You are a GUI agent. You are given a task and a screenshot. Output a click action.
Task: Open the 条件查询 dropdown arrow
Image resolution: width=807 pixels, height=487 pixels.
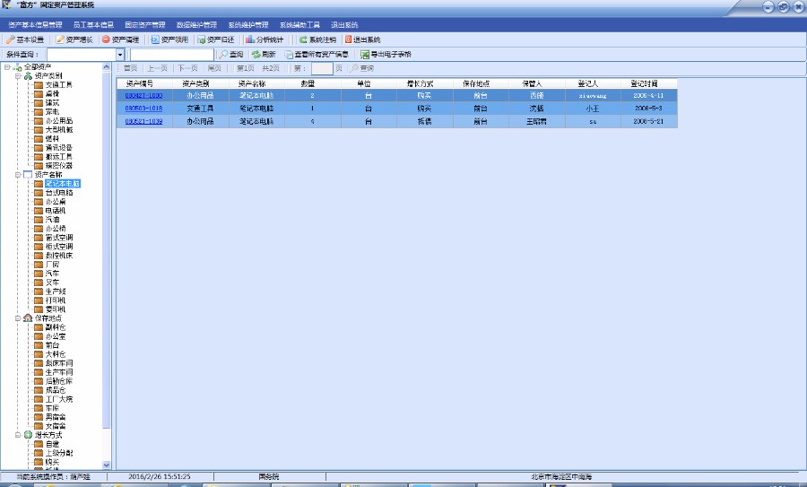(x=120, y=55)
